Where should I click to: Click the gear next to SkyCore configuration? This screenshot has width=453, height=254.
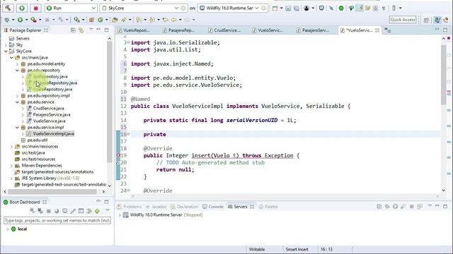(x=183, y=8)
